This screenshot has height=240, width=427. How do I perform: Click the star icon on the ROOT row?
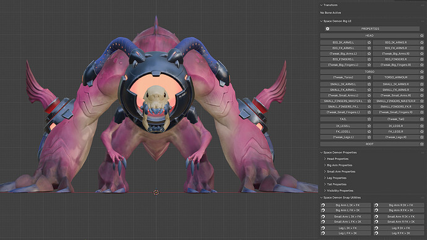point(422,144)
